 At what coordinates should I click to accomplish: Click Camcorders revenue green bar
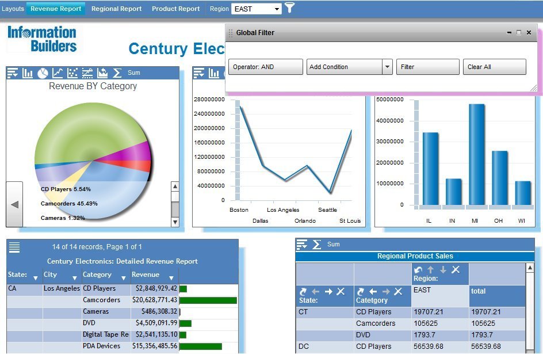(208, 300)
